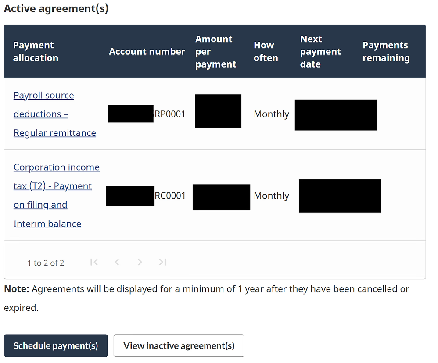Click the RP0001 account number cell
The width and height of the screenshot is (438, 363).
pos(170,114)
